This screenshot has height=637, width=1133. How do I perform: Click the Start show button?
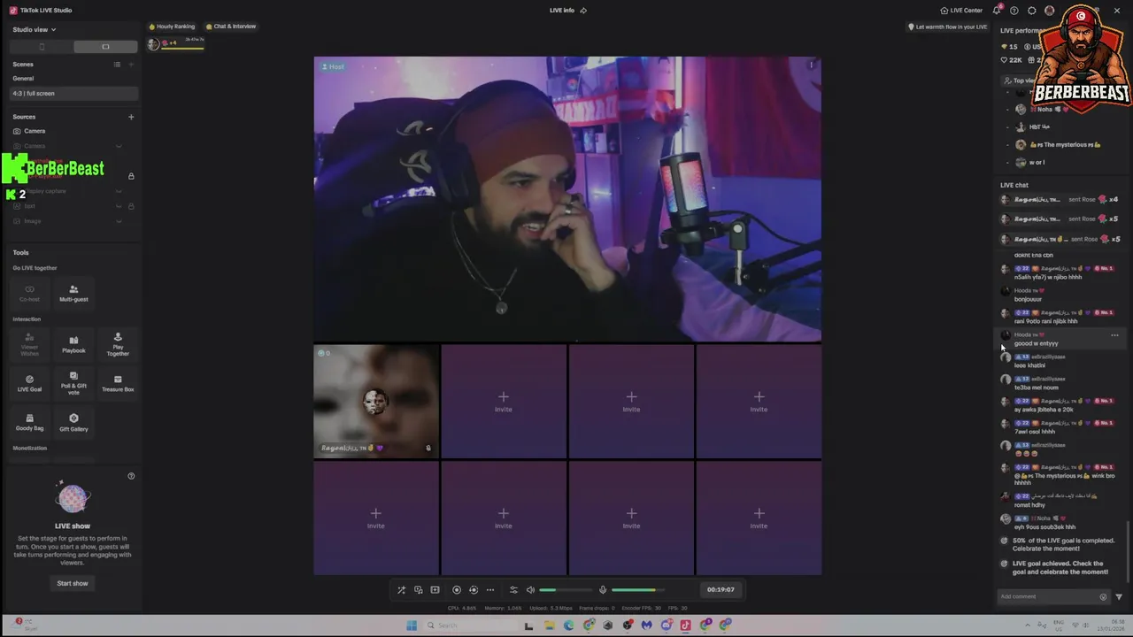point(73,583)
